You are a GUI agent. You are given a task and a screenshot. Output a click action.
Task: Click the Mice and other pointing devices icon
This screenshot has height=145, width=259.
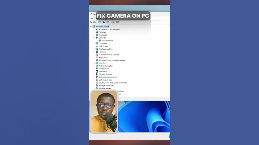point(97,60)
